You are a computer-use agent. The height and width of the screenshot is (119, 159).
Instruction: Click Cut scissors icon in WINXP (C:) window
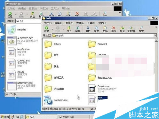click(x=52, y=13)
